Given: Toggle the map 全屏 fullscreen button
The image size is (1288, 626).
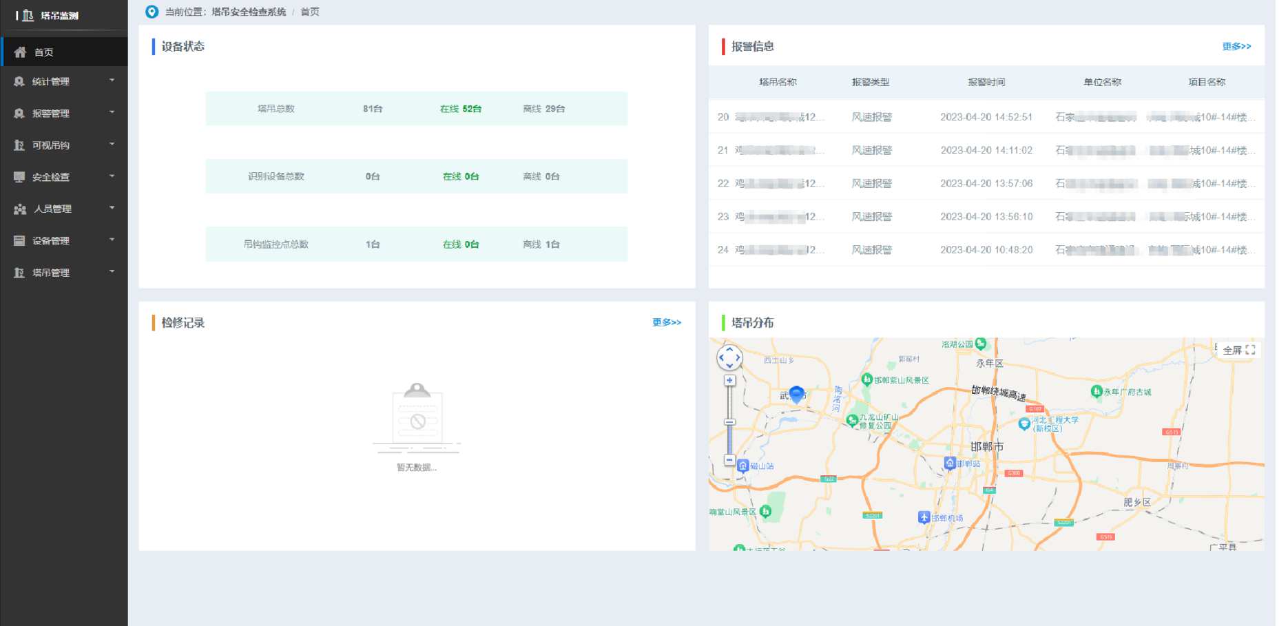Looking at the screenshot, I should [1238, 350].
